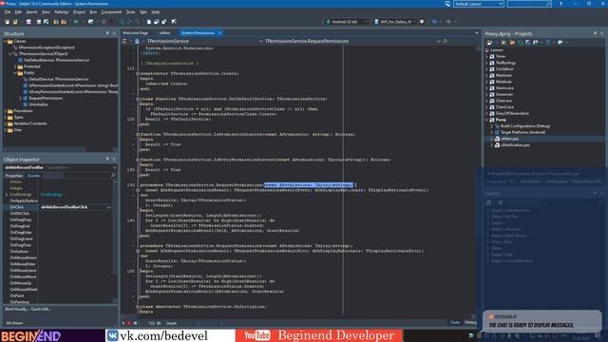Click the first icon in Projects panel toolbar

coord(489,42)
